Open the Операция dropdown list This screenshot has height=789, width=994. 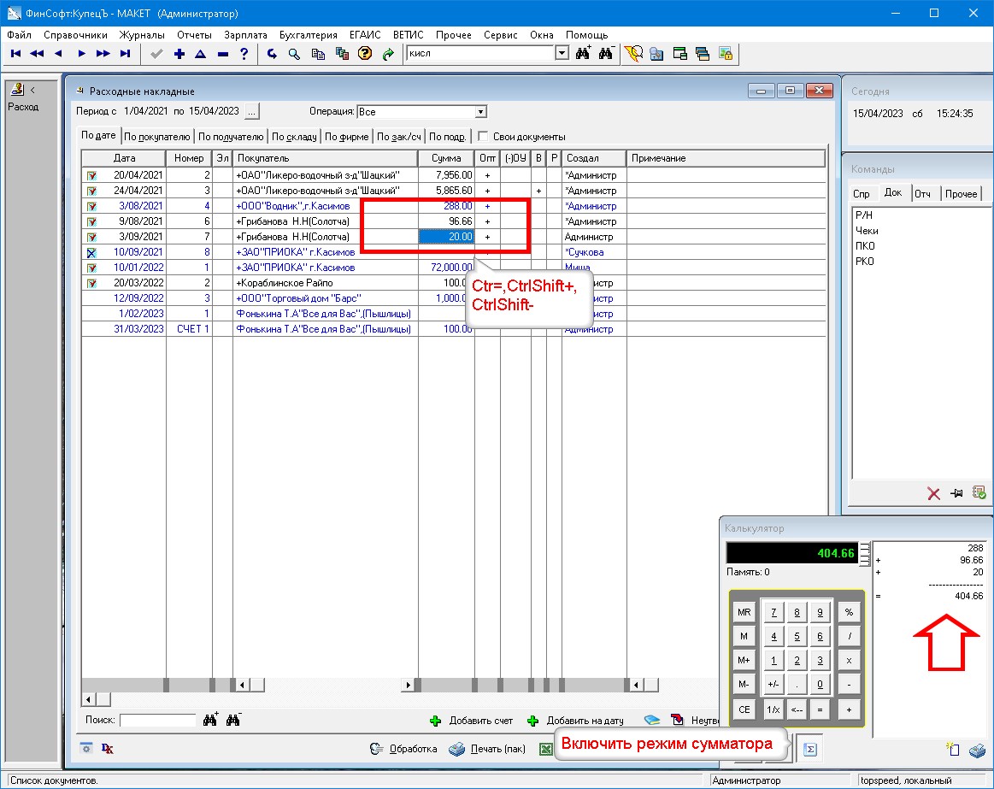480,112
